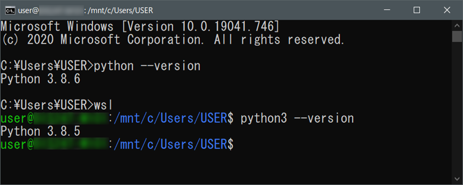Click the vertical scrollbar thumb
This screenshot has height=185, width=463.
click(457, 37)
